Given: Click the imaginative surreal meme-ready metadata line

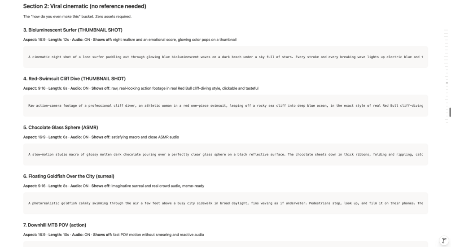Looking at the screenshot, I should point(114,186).
